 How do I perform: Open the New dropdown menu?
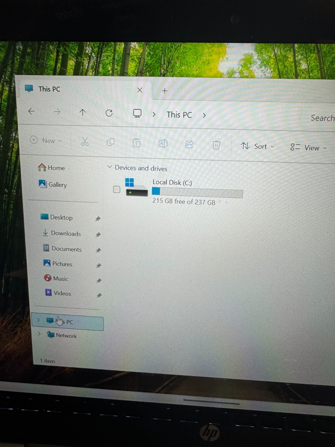tap(46, 140)
